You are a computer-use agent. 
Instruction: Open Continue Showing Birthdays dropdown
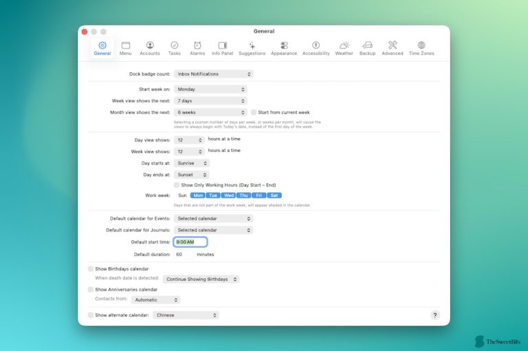point(201,279)
